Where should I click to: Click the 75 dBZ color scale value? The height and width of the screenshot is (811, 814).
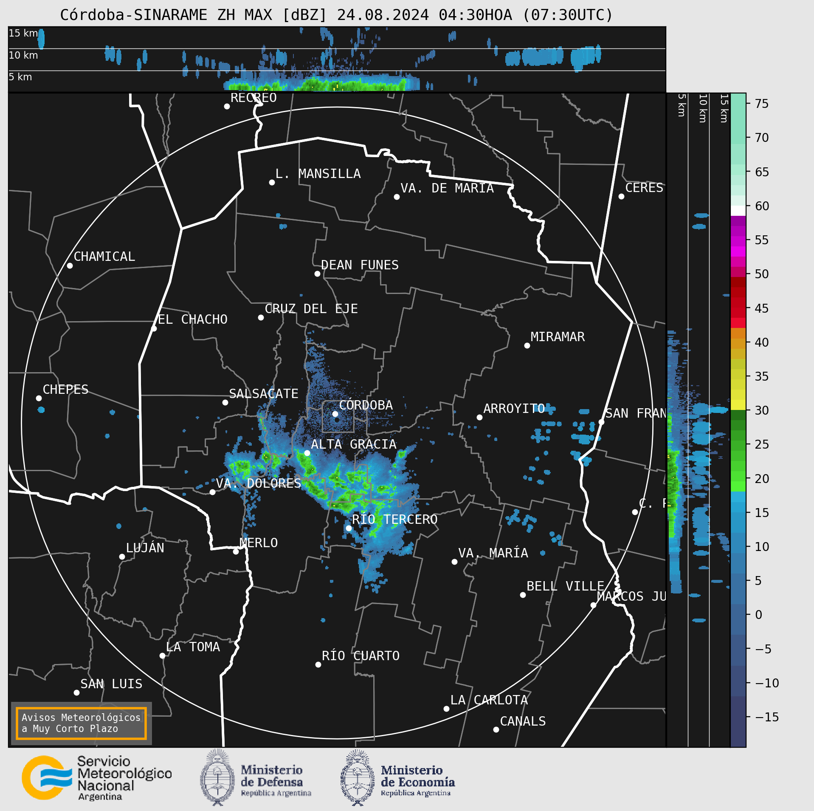pyautogui.click(x=762, y=104)
